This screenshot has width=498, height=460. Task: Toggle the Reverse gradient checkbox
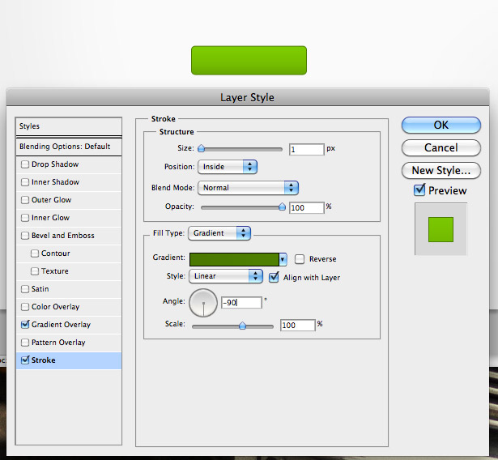(x=300, y=259)
